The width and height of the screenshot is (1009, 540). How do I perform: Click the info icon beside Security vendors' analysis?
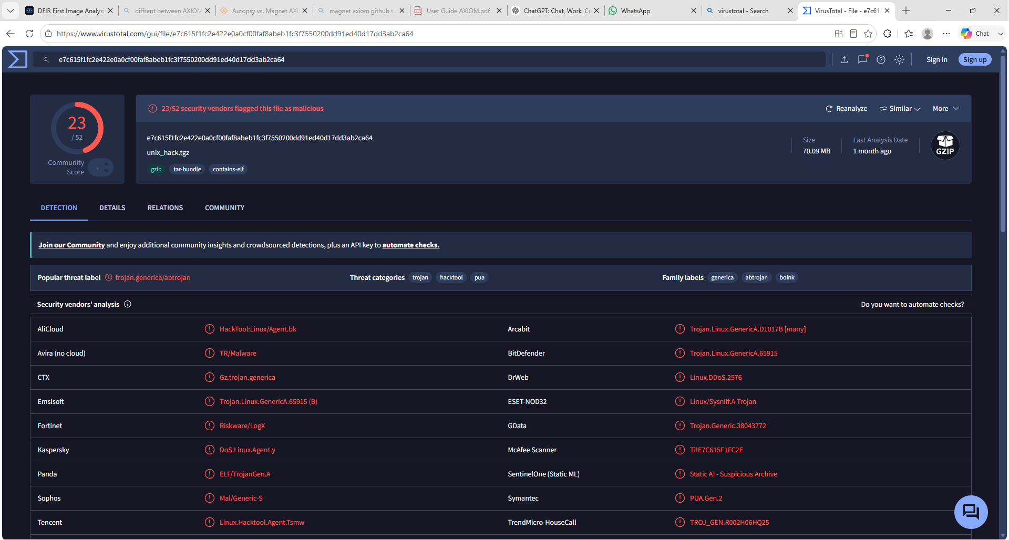pos(127,304)
